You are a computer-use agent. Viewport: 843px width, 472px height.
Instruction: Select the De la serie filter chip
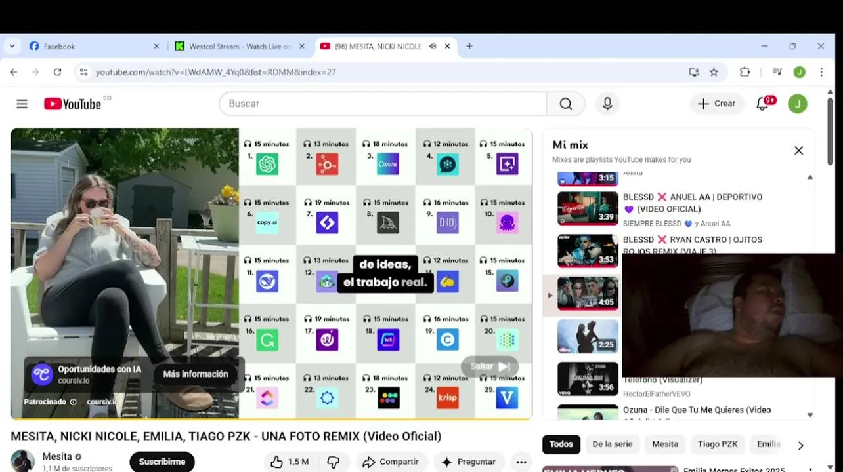pyautogui.click(x=612, y=444)
